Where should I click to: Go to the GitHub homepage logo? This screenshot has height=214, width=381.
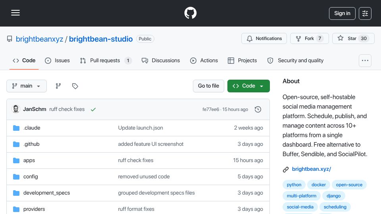(190, 13)
